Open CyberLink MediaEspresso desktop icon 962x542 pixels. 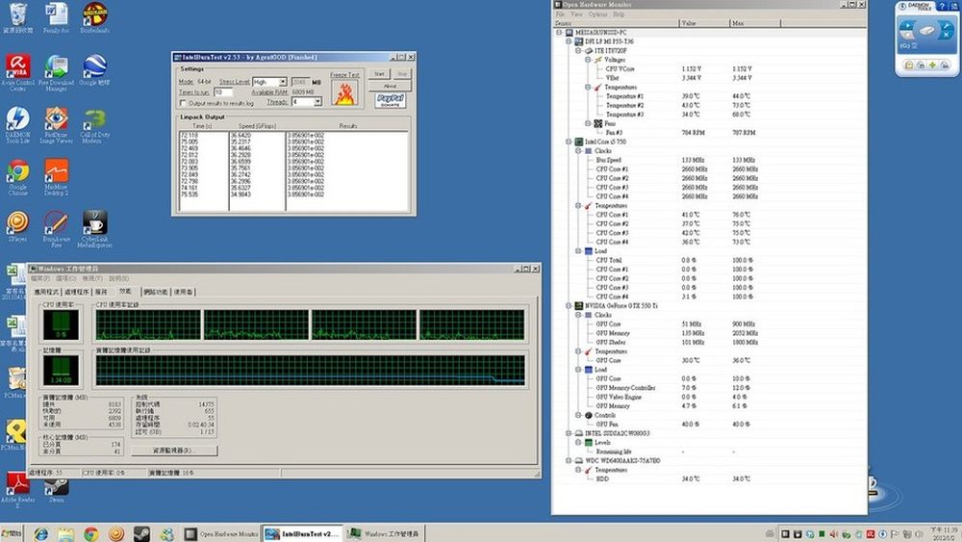click(94, 229)
